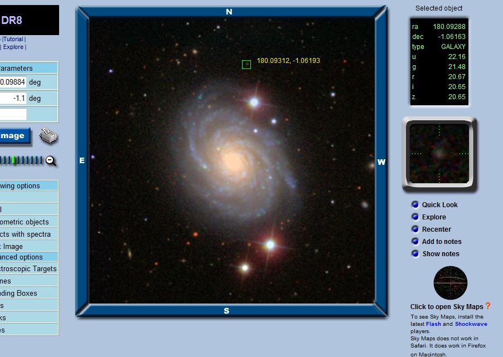Click the Selected object heading
Image resolution: width=503 pixels, height=357 pixels.
click(439, 8)
